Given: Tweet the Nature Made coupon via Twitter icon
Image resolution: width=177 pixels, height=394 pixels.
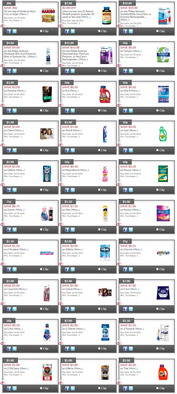Looking at the screenshot, I should tap(73, 31).
